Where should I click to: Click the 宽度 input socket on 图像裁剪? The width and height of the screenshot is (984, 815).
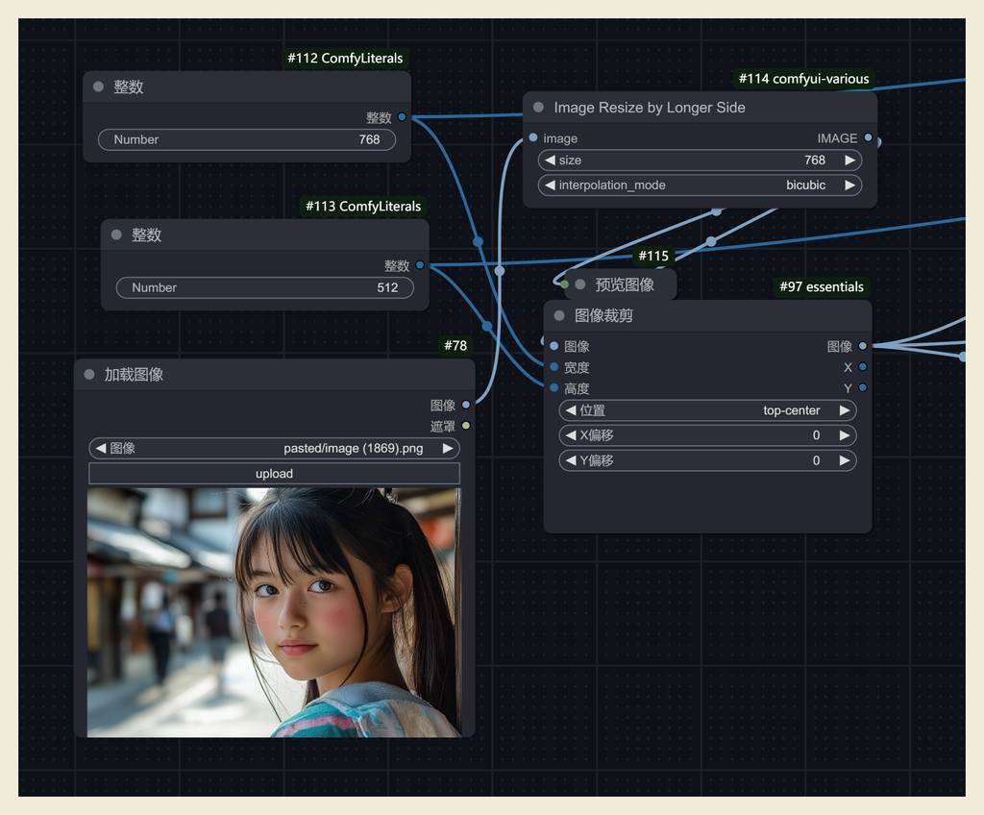coord(554,367)
